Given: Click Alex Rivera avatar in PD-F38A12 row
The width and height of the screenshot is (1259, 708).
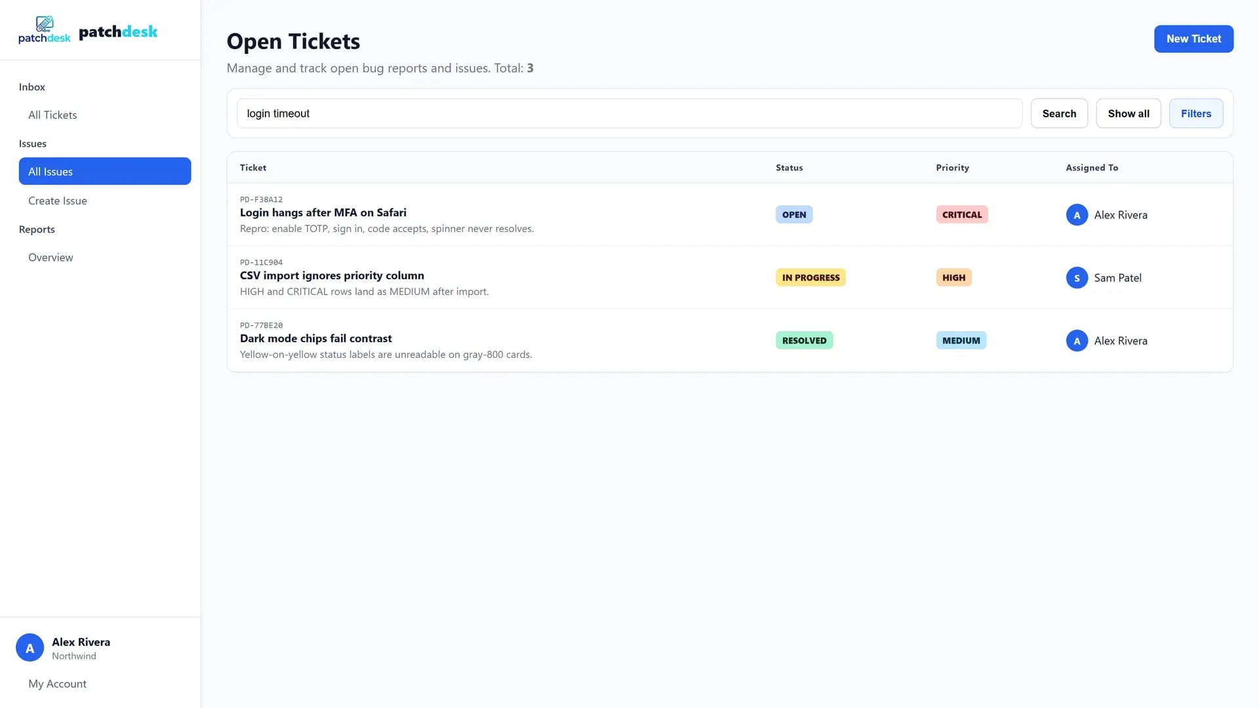Looking at the screenshot, I should coord(1077,215).
